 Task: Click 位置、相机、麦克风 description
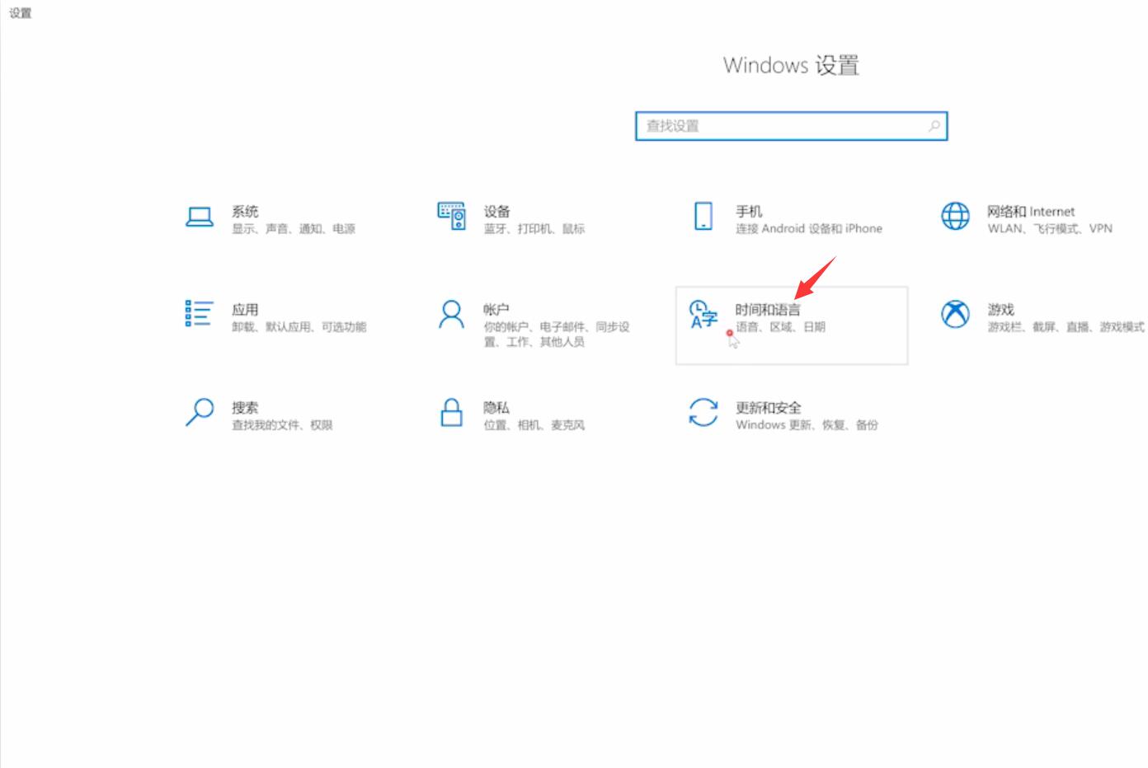point(534,424)
